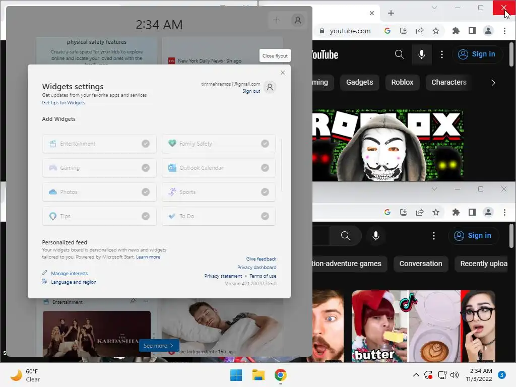
Task: Open Windows Start menu on taskbar
Action: click(x=236, y=375)
